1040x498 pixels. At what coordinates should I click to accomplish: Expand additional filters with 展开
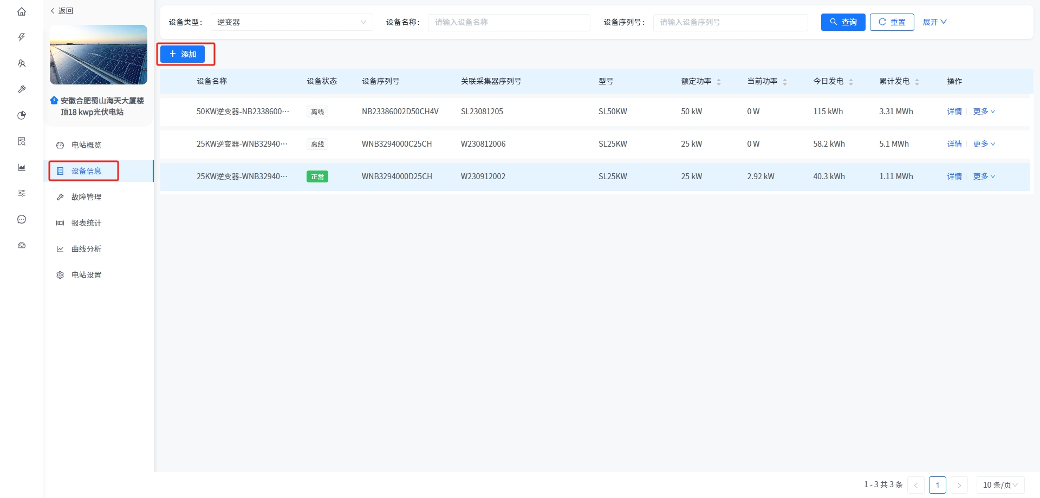(934, 22)
